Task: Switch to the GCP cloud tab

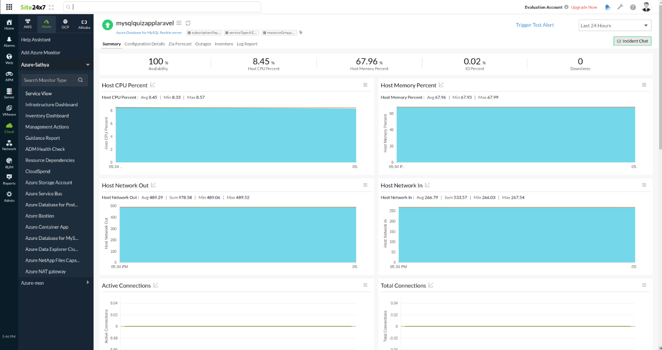Action: pyautogui.click(x=65, y=24)
